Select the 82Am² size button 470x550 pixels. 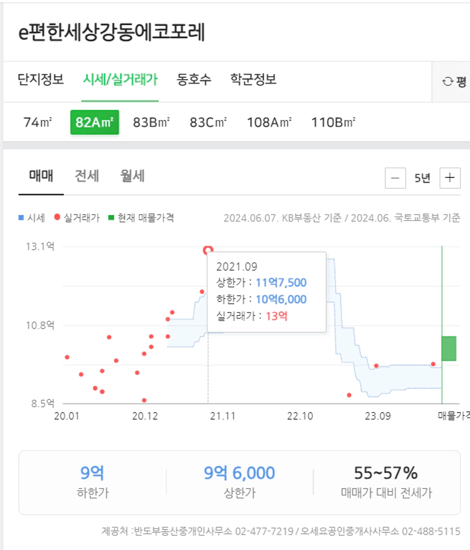(x=94, y=122)
